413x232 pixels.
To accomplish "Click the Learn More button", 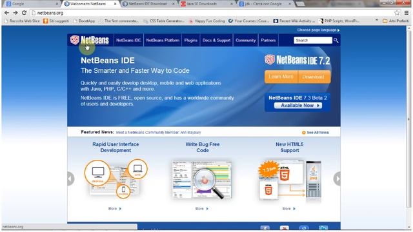I will coord(281,77).
